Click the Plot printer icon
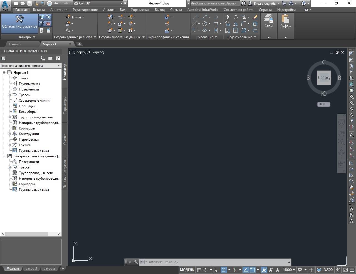Viewport: 356px width, 274px height. 50,3
